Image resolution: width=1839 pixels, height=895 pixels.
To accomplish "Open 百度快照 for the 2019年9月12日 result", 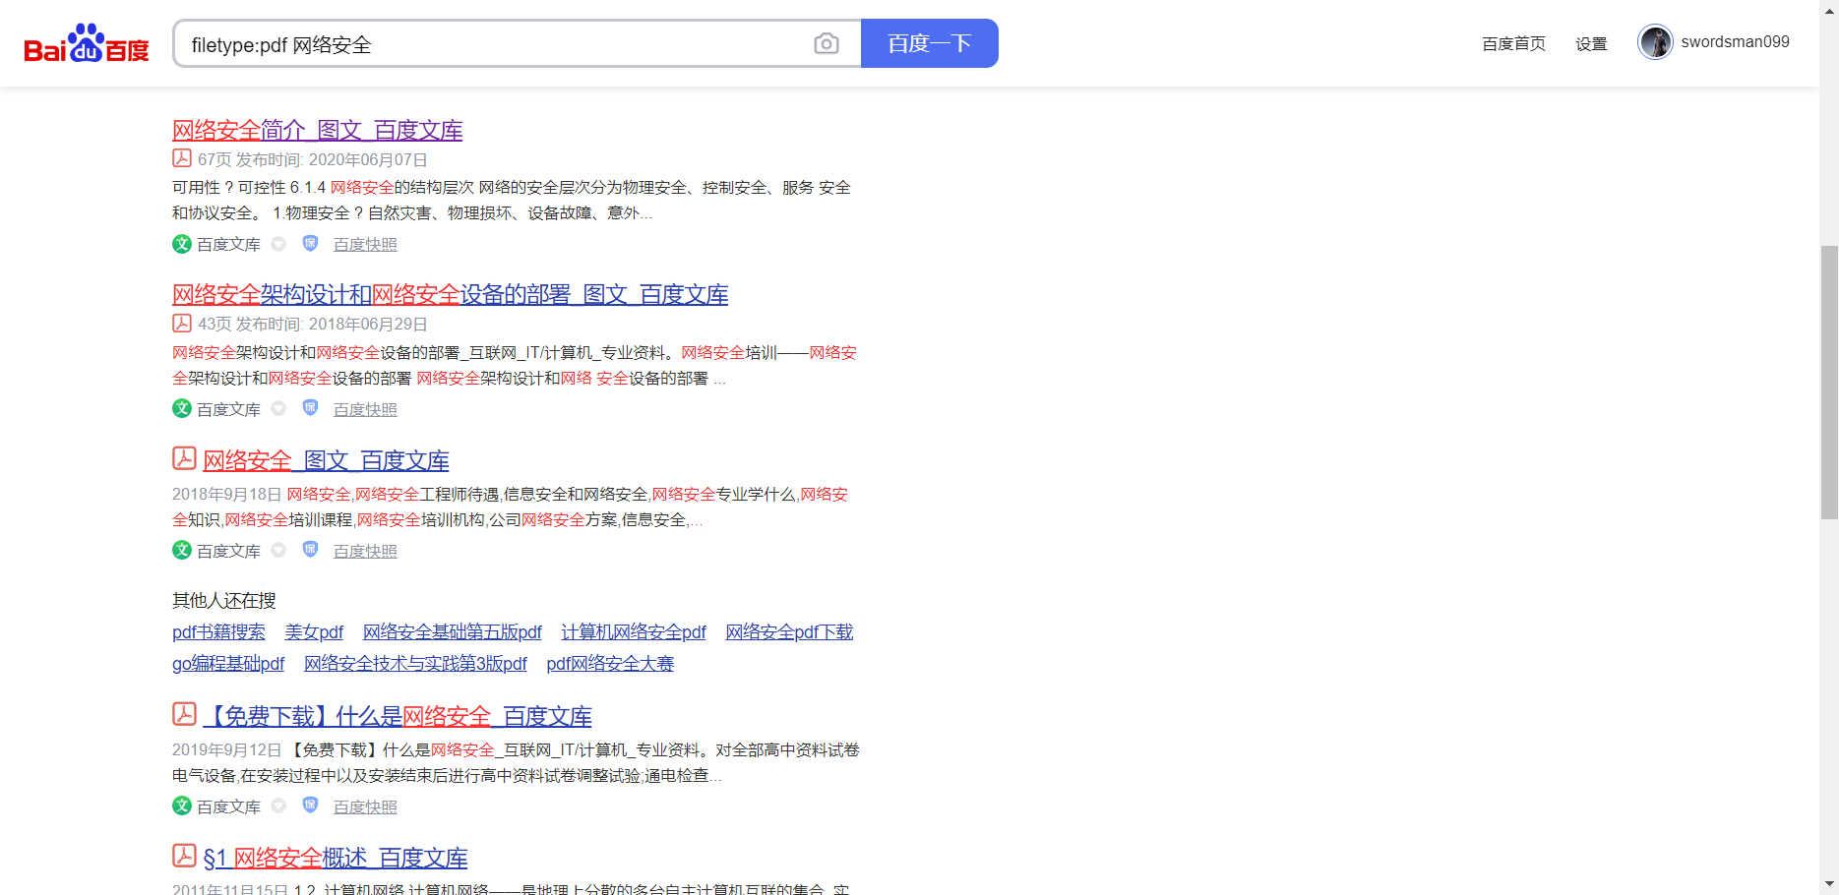I will click(365, 806).
